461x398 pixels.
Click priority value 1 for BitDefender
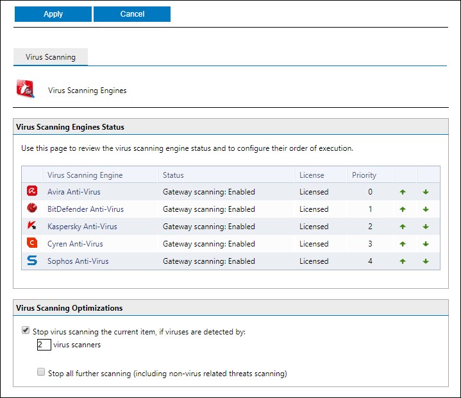tap(370, 209)
